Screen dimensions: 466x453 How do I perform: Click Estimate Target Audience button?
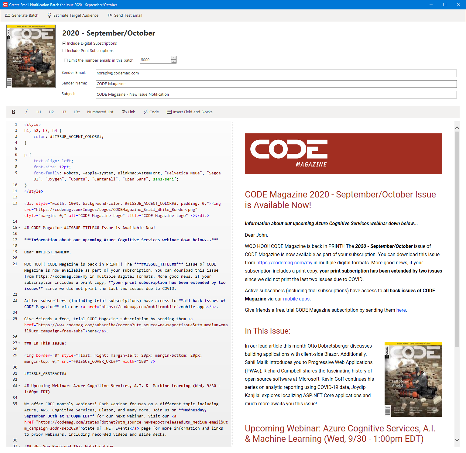click(73, 15)
